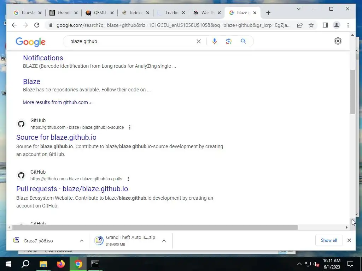362x271 pixels.
Task: Share this page via share icon
Action: coord(300,25)
